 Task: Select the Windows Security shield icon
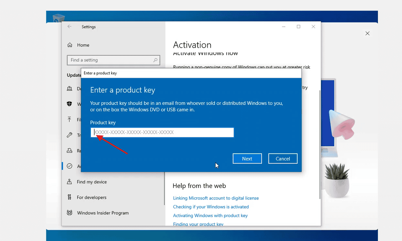tap(69, 104)
